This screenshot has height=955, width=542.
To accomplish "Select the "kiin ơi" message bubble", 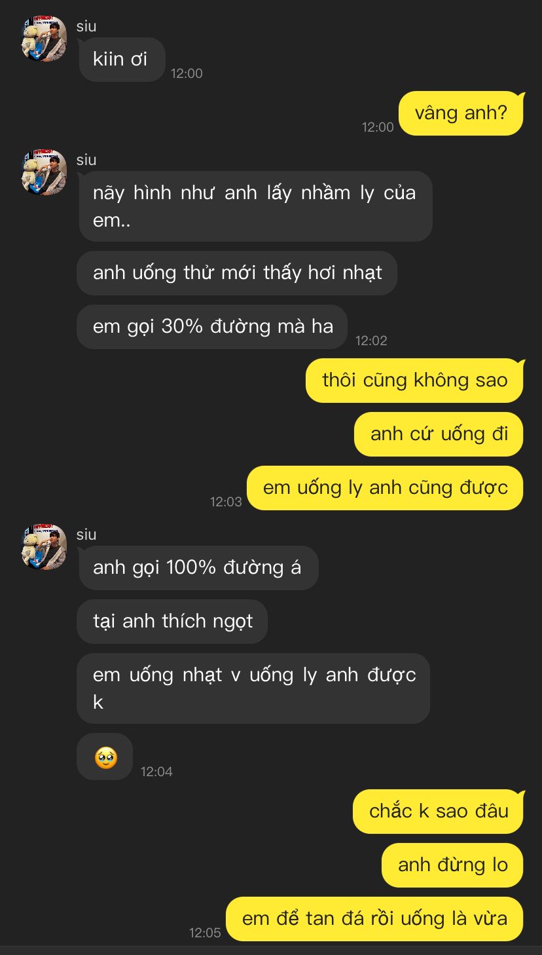I will click(121, 60).
